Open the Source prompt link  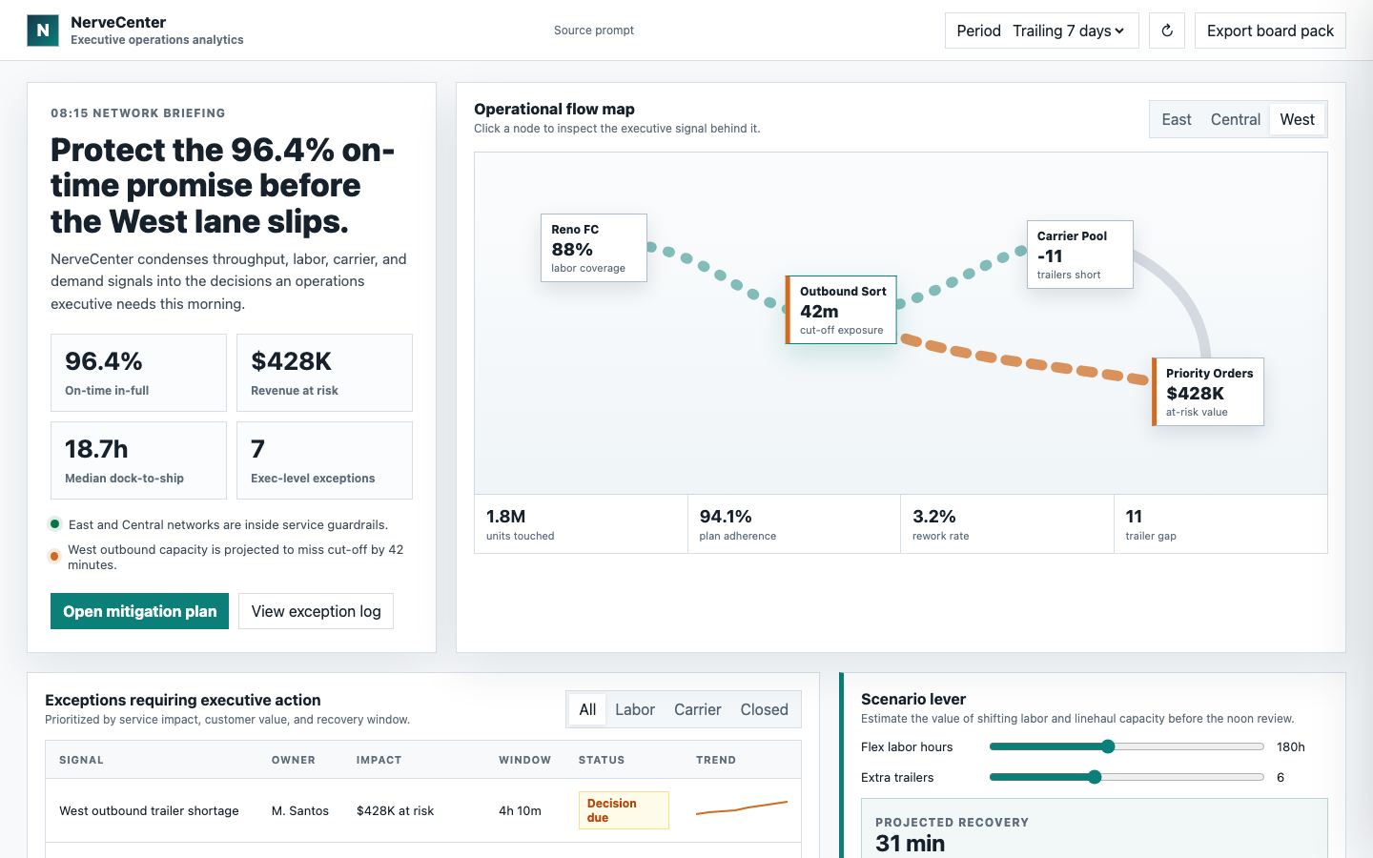[594, 31]
